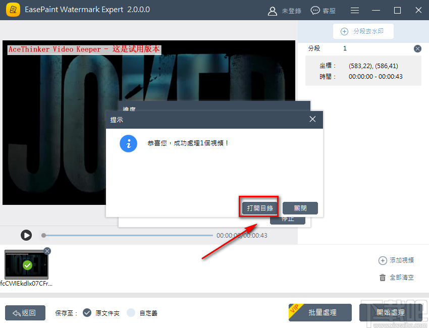Play the video preview
This screenshot has height=328, width=429.
(26, 235)
